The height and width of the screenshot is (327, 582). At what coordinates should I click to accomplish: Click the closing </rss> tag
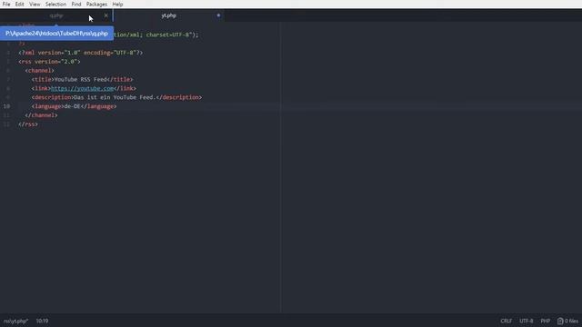28,124
